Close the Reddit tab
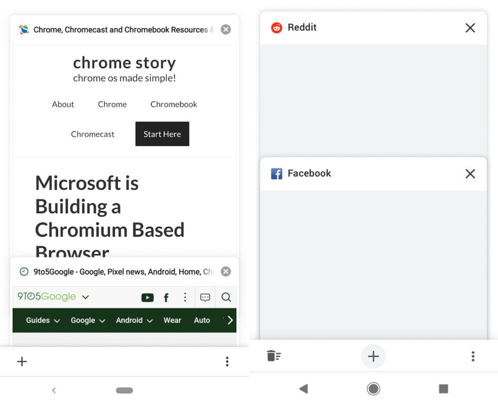The height and width of the screenshot is (405, 498). click(x=470, y=28)
